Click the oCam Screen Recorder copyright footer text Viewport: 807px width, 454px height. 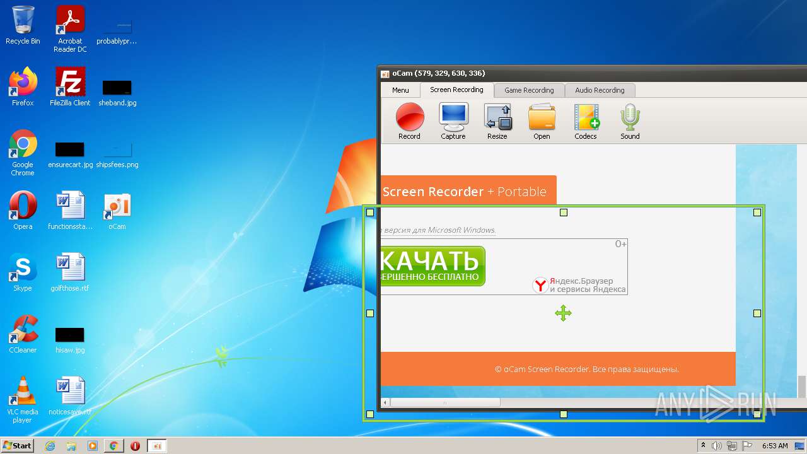pos(586,370)
